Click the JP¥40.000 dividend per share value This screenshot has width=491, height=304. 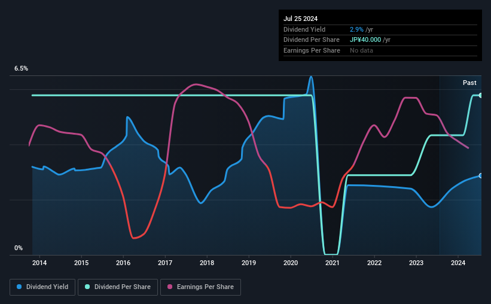coord(365,40)
